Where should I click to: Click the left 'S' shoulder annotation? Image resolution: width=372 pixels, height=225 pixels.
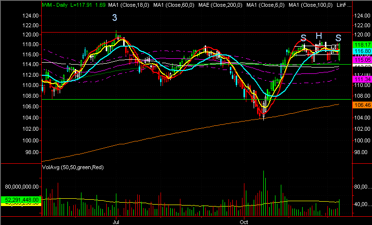304,38
